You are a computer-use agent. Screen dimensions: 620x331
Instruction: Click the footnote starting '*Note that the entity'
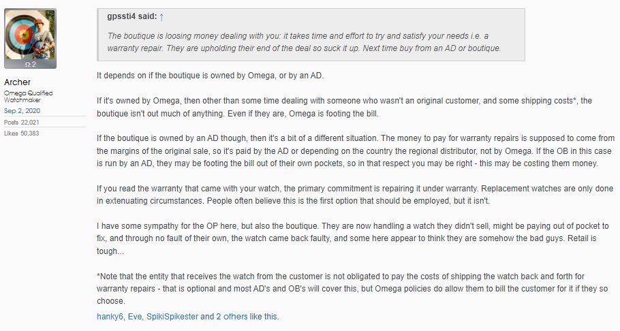[x=352, y=289]
